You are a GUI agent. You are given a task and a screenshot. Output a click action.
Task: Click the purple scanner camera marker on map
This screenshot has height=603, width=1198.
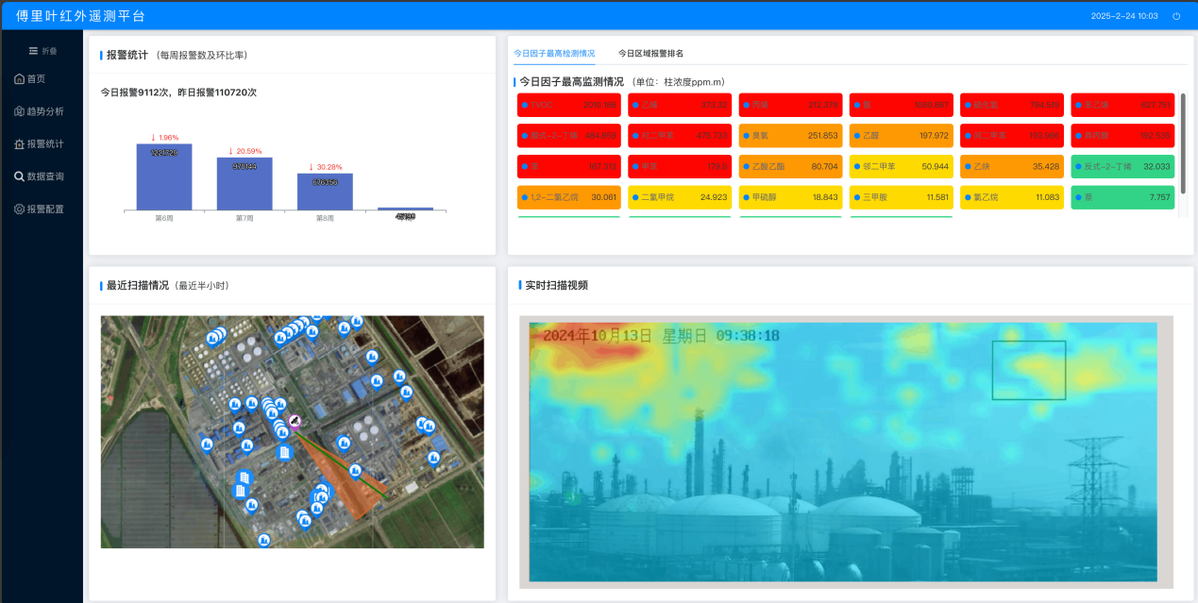295,421
